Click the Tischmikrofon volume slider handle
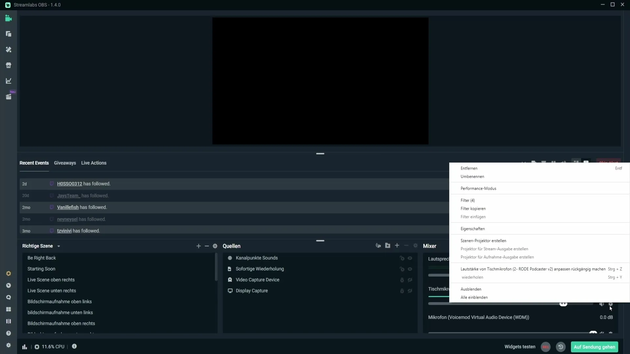 pyautogui.click(x=563, y=304)
